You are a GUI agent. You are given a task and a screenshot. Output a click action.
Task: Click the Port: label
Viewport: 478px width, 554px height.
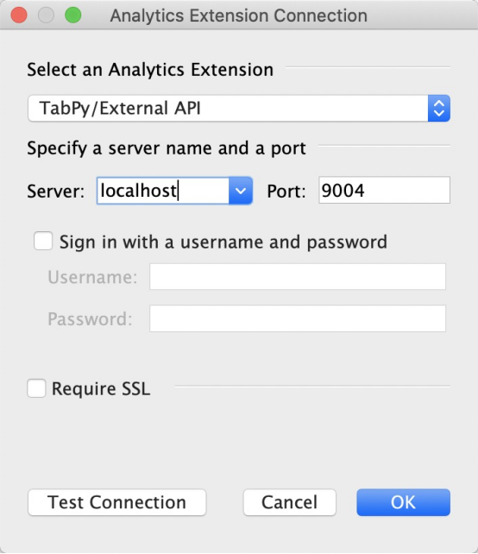(x=286, y=192)
